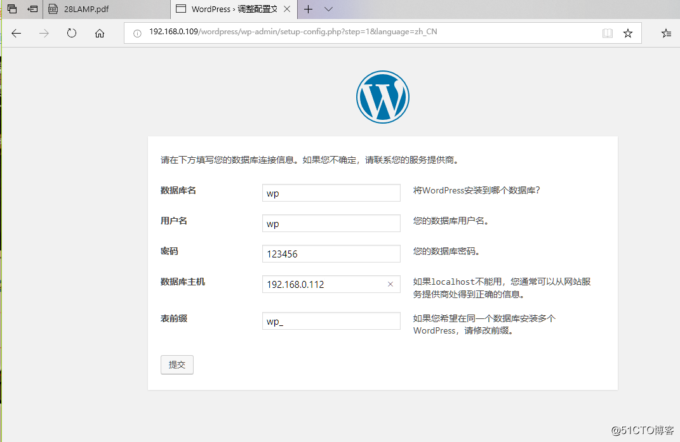Image resolution: width=680 pixels, height=442 pixels.
Task: Refresh the current page
Action: pos(72,34)
